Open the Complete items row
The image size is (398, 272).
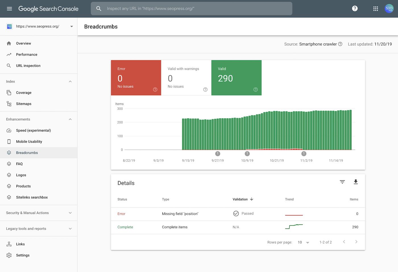click(238, 227)
